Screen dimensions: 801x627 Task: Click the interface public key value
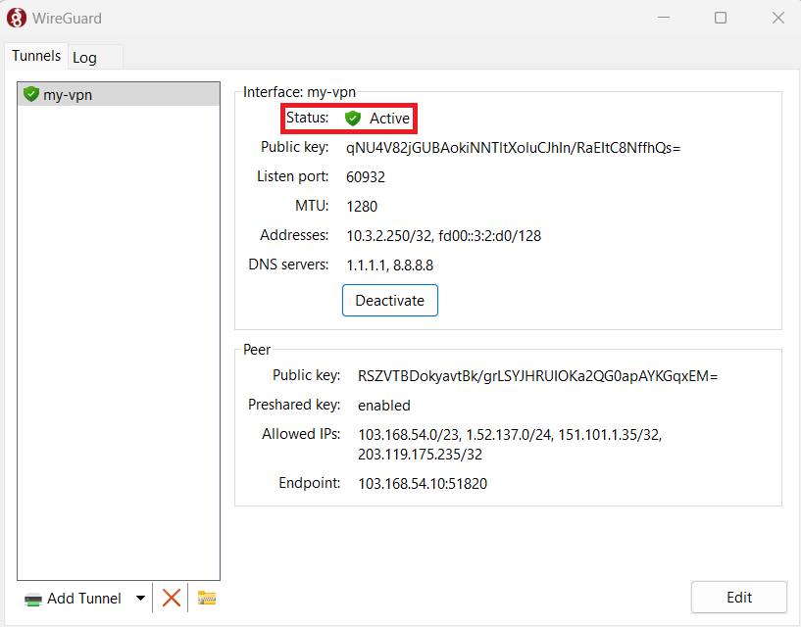tap(513, 148)
